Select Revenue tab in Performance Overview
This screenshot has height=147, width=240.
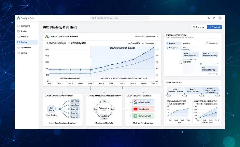(173, 43)
